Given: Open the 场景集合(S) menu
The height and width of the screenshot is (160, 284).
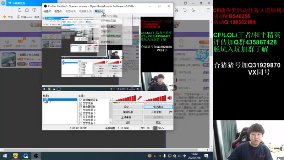Looking at the screenshot, I should point(85,11).
